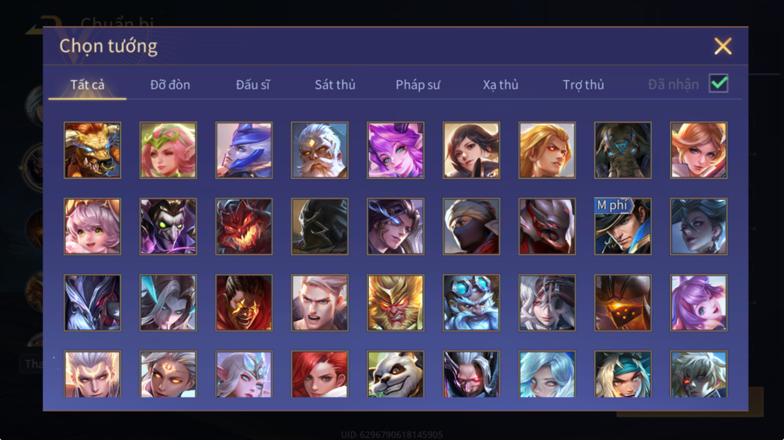Close the Chọn tướng dialog
Image resolution: width=784 pixels, height=440 pixels.
(x=723, y=46)
